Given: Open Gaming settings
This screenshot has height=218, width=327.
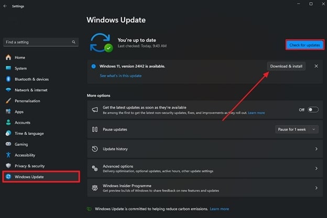Looking at the screenshot, I should point(41,144).
